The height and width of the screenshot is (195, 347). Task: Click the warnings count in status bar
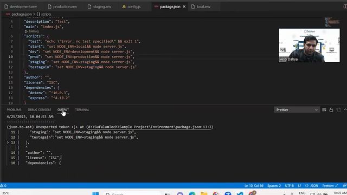3,185
